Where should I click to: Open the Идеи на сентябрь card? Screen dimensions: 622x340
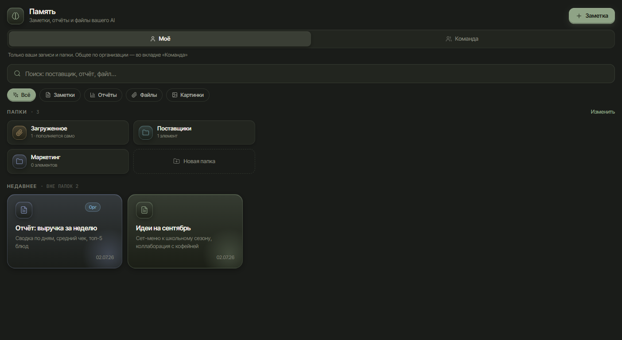click(185, 231)
